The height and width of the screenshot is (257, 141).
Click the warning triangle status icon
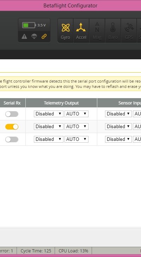click(x=24, y=36)
